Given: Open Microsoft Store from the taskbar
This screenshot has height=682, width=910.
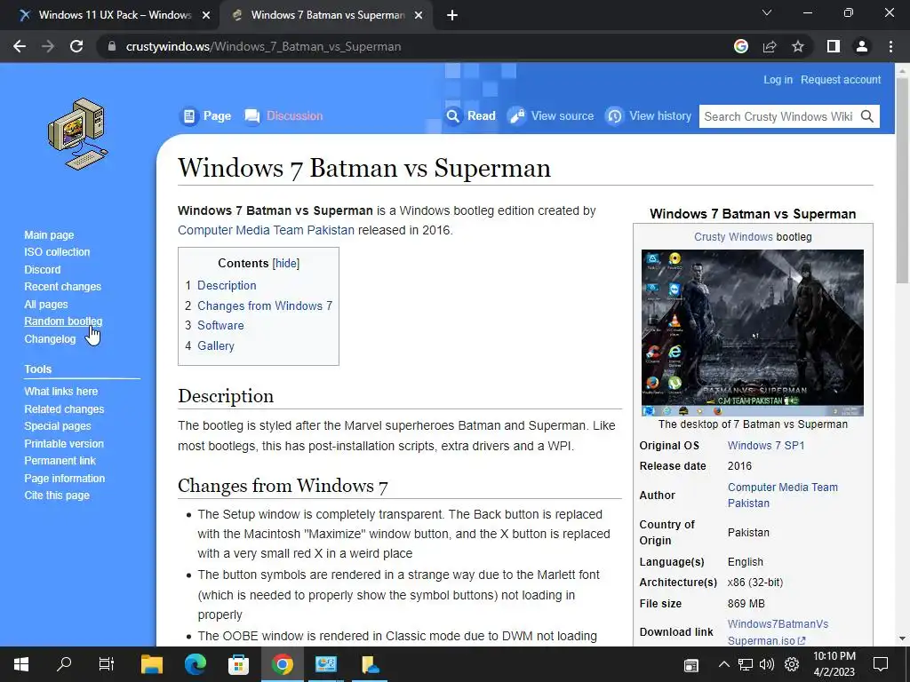Looking at the screenshot, I should click(x=238, y=664).
